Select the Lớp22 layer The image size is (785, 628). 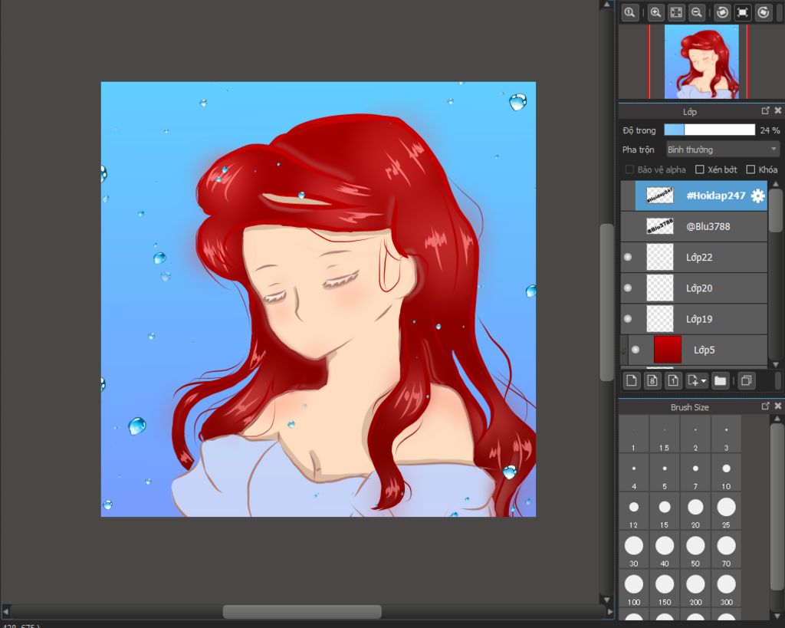[x=694, y=258]
